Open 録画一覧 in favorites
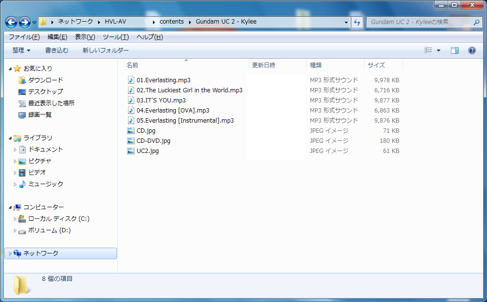 [x=40, y=115]
